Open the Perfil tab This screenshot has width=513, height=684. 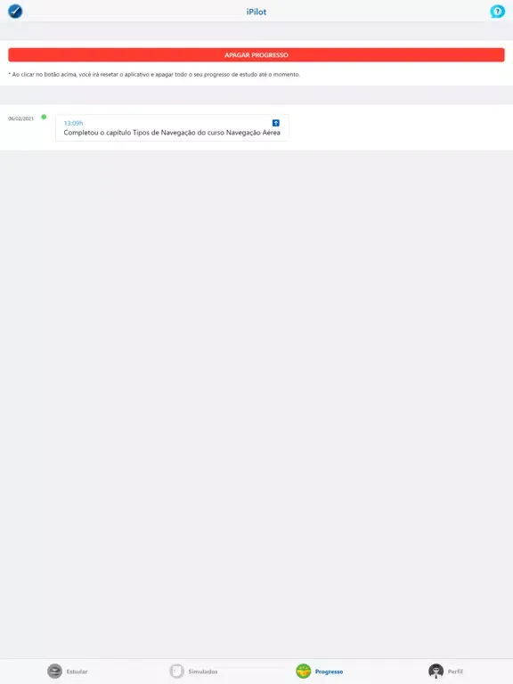(445, 671)
